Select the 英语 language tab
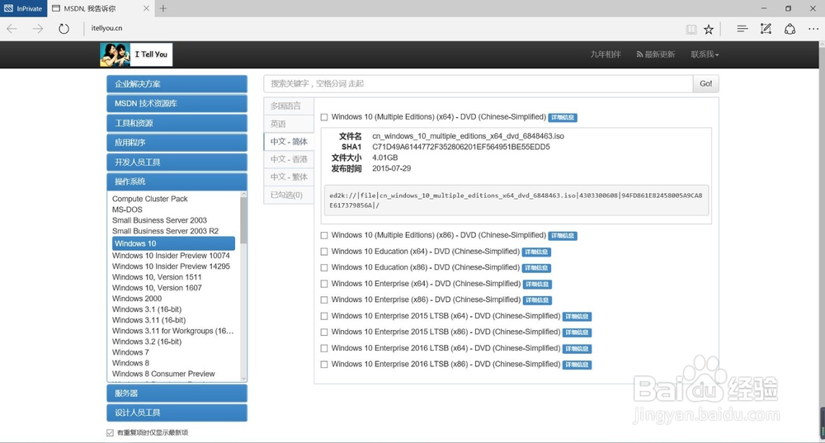This screenshot has width=825, height=443. [x=288, y=124]
